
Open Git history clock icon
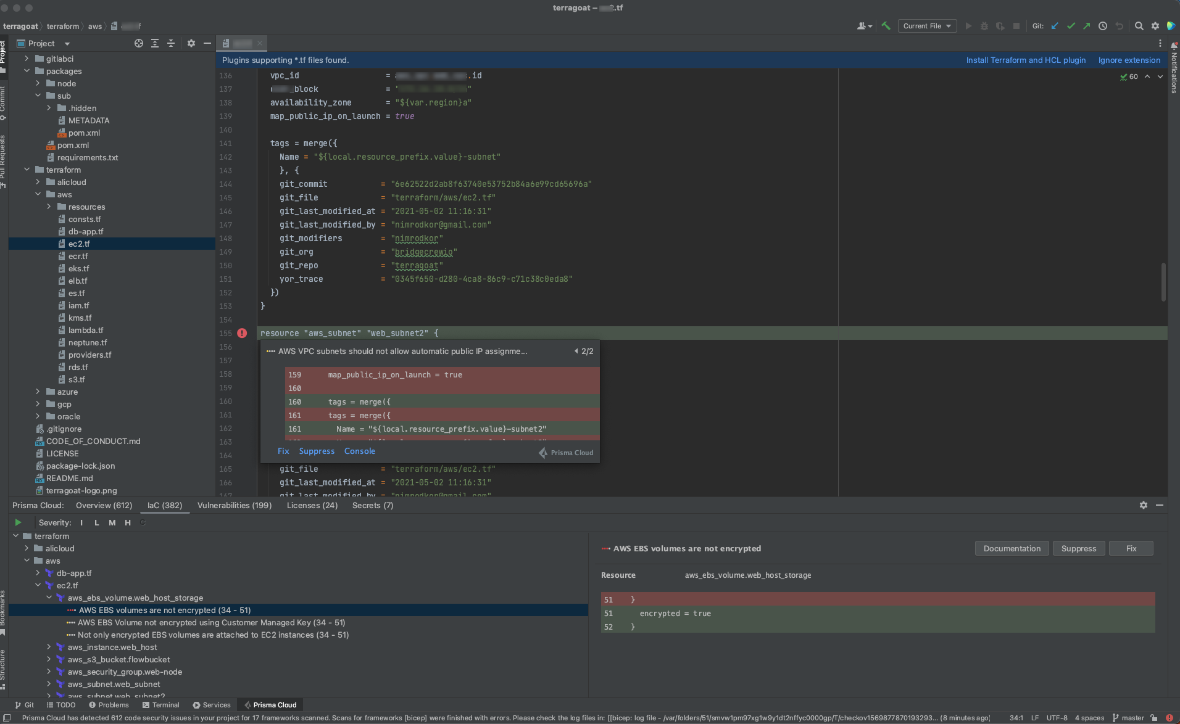click(1103, 26)
